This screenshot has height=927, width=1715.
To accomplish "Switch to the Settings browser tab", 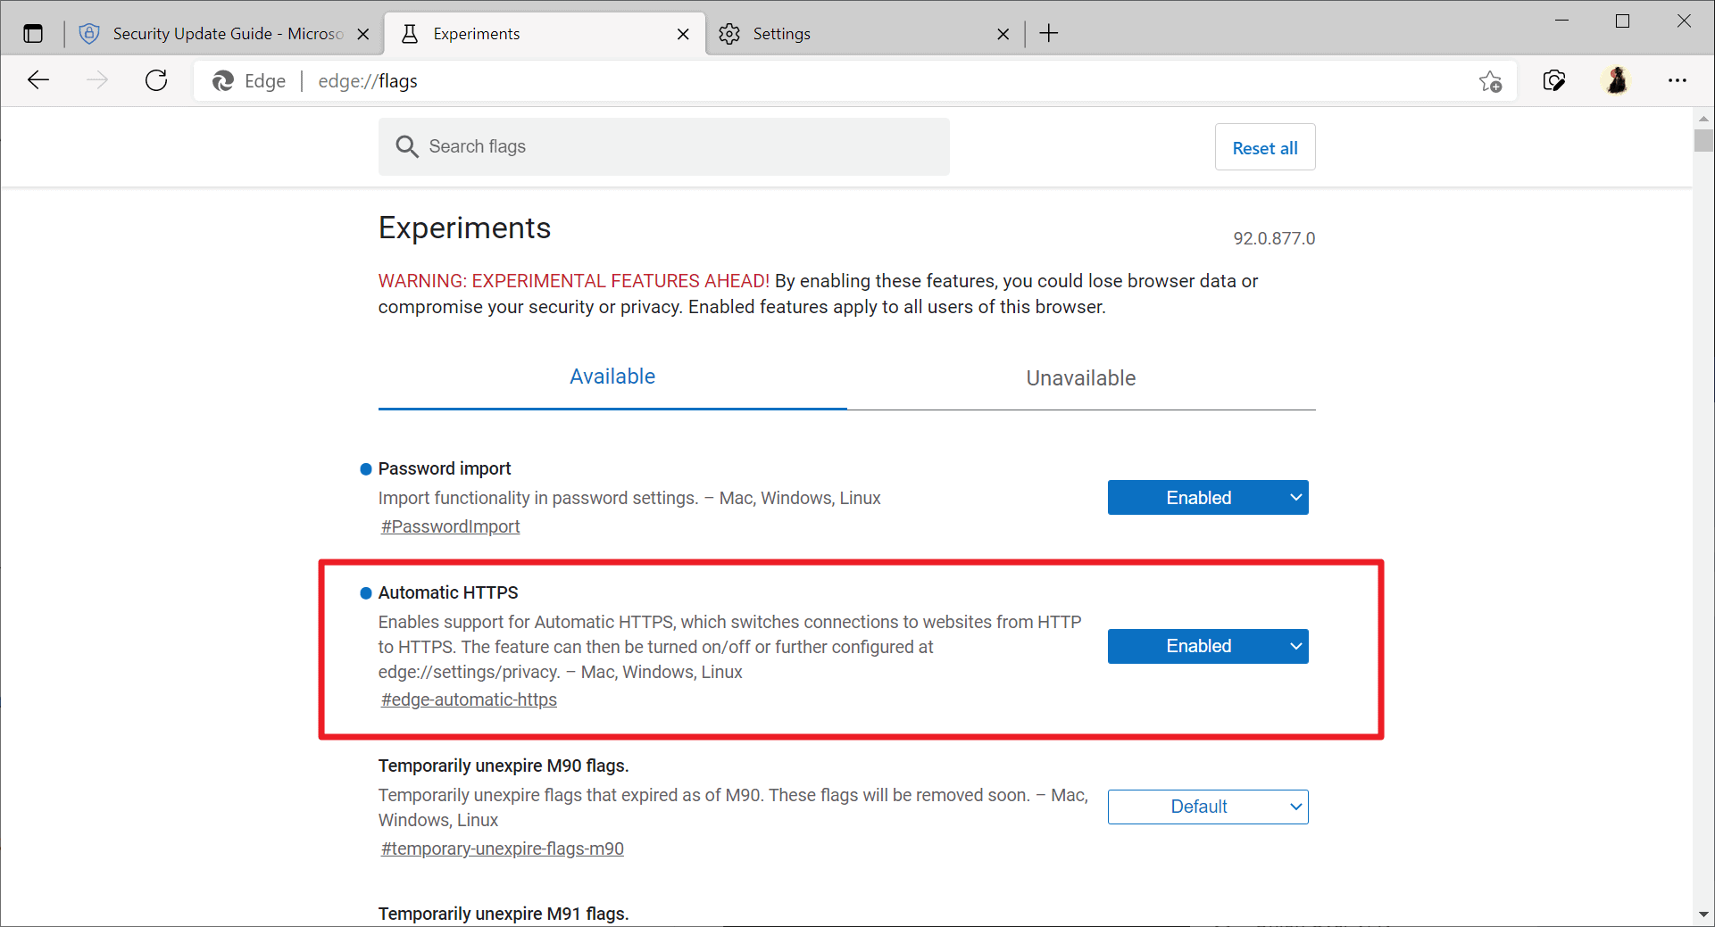I will click(865, 34).
